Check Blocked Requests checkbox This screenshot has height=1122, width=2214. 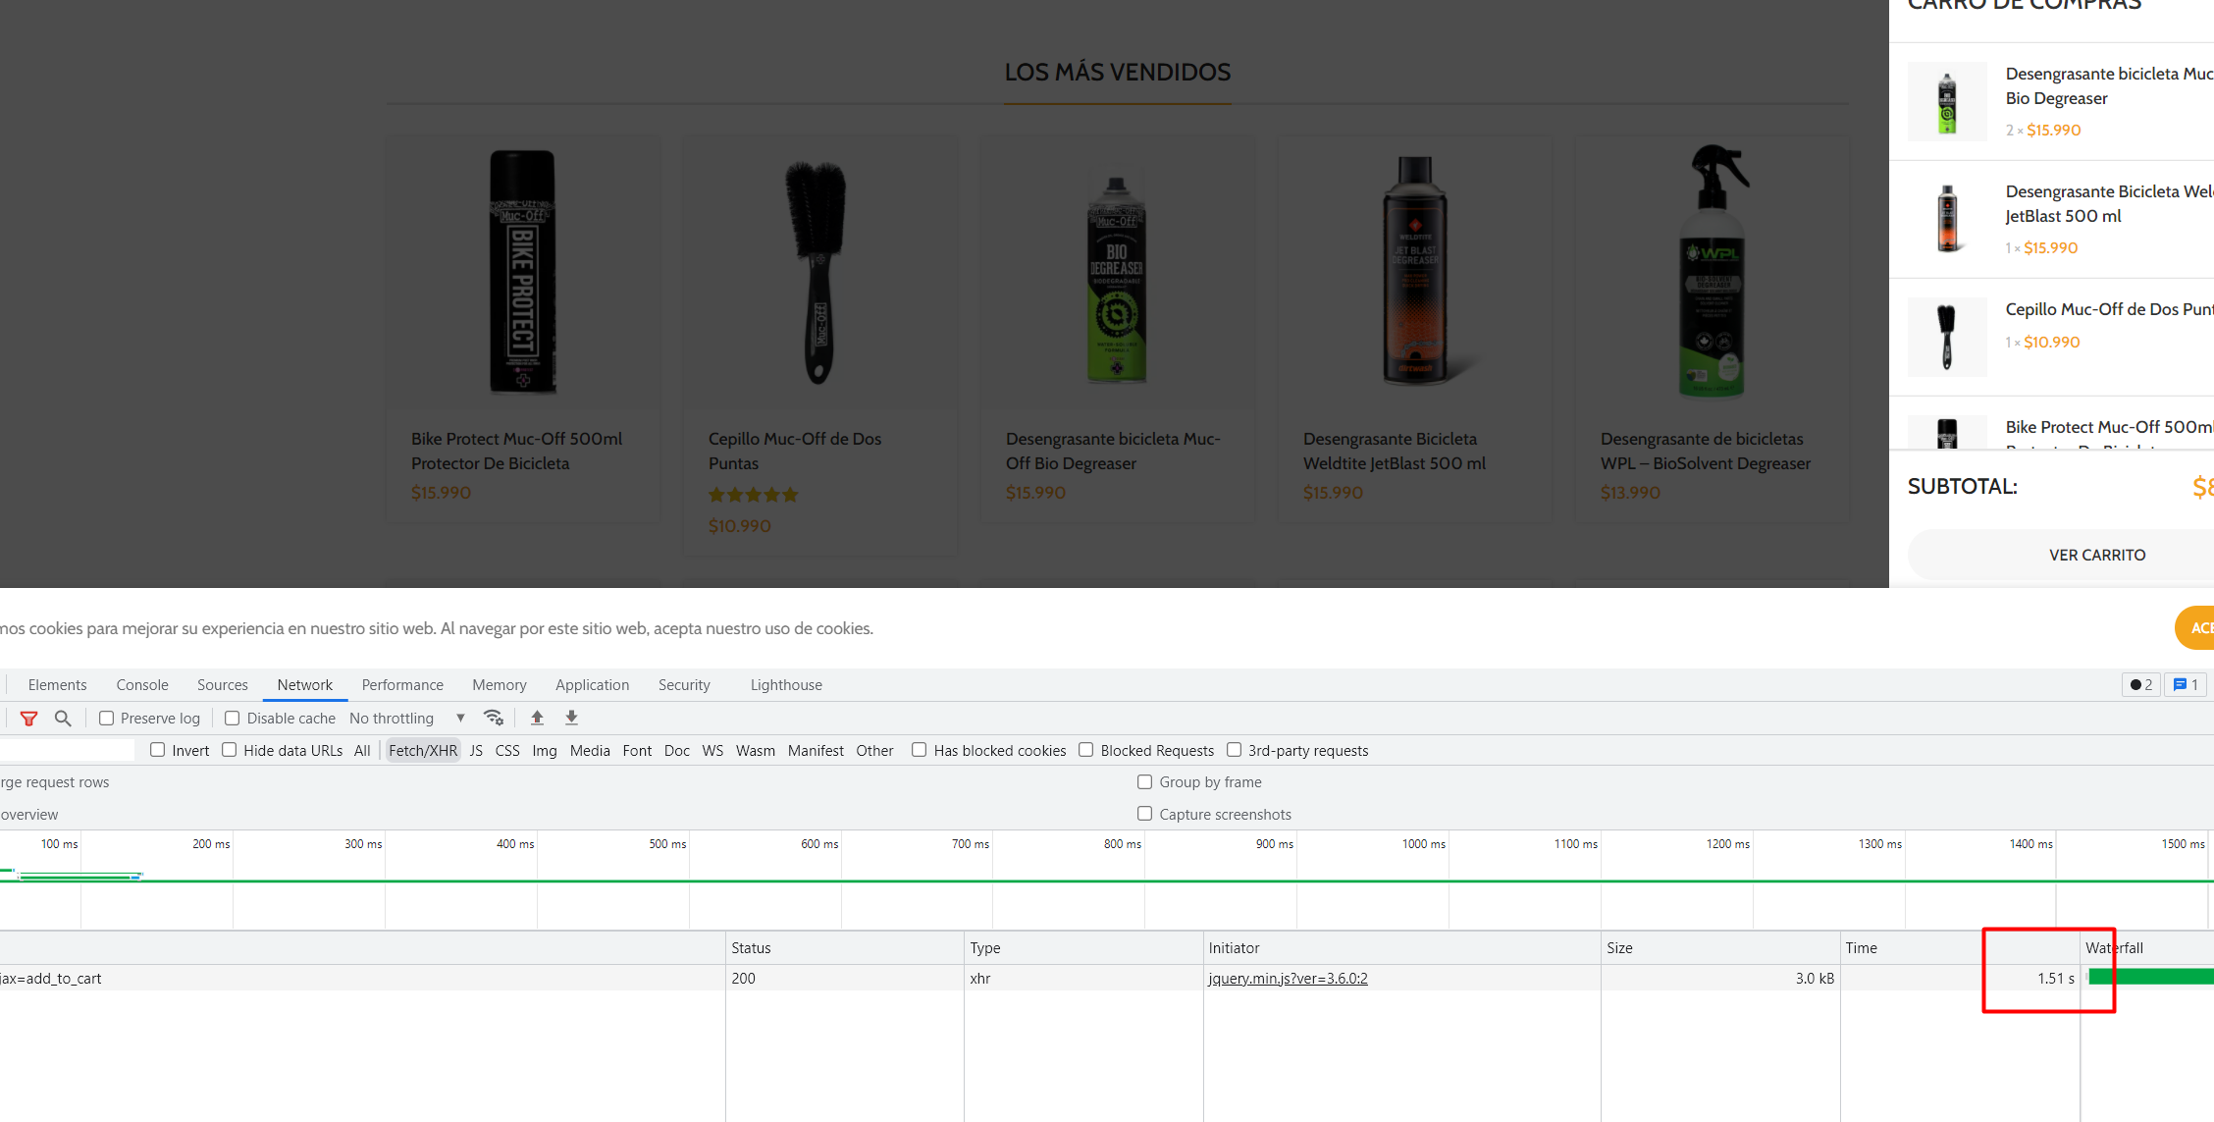click(x=1085, y=750)
